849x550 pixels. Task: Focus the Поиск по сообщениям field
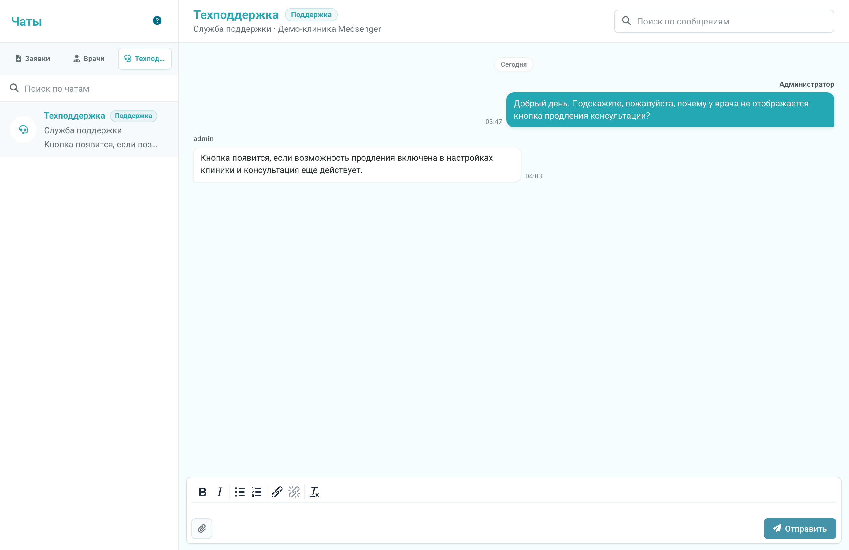724,21
